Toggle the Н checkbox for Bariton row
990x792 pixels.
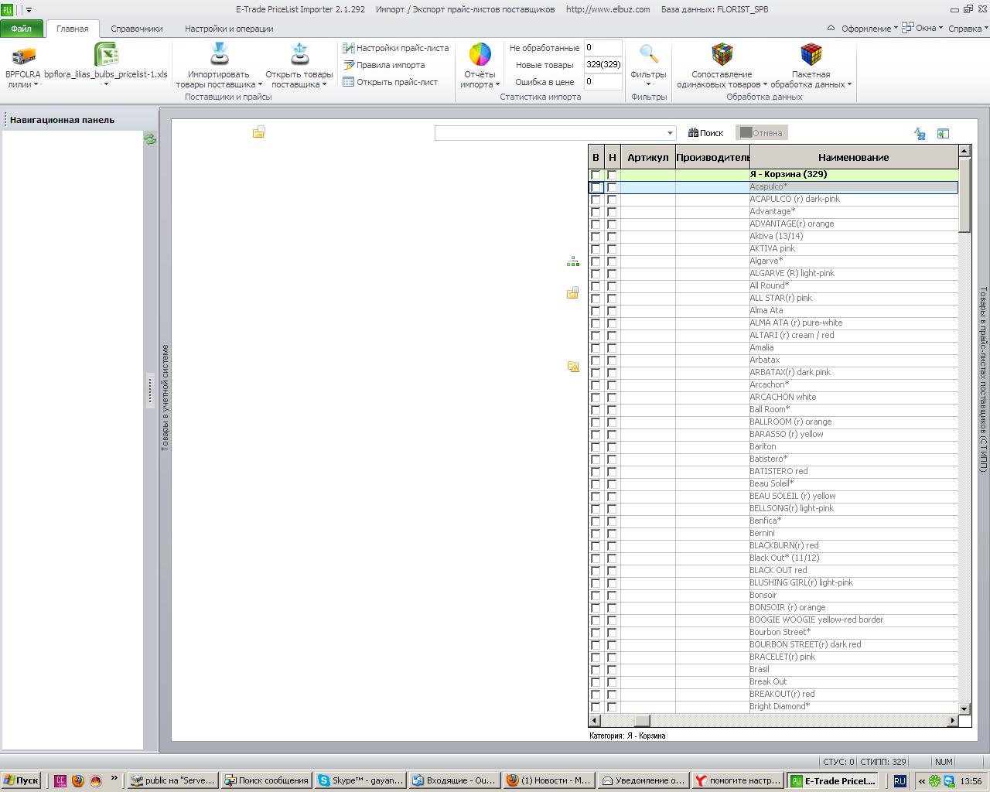coord(612,447)
